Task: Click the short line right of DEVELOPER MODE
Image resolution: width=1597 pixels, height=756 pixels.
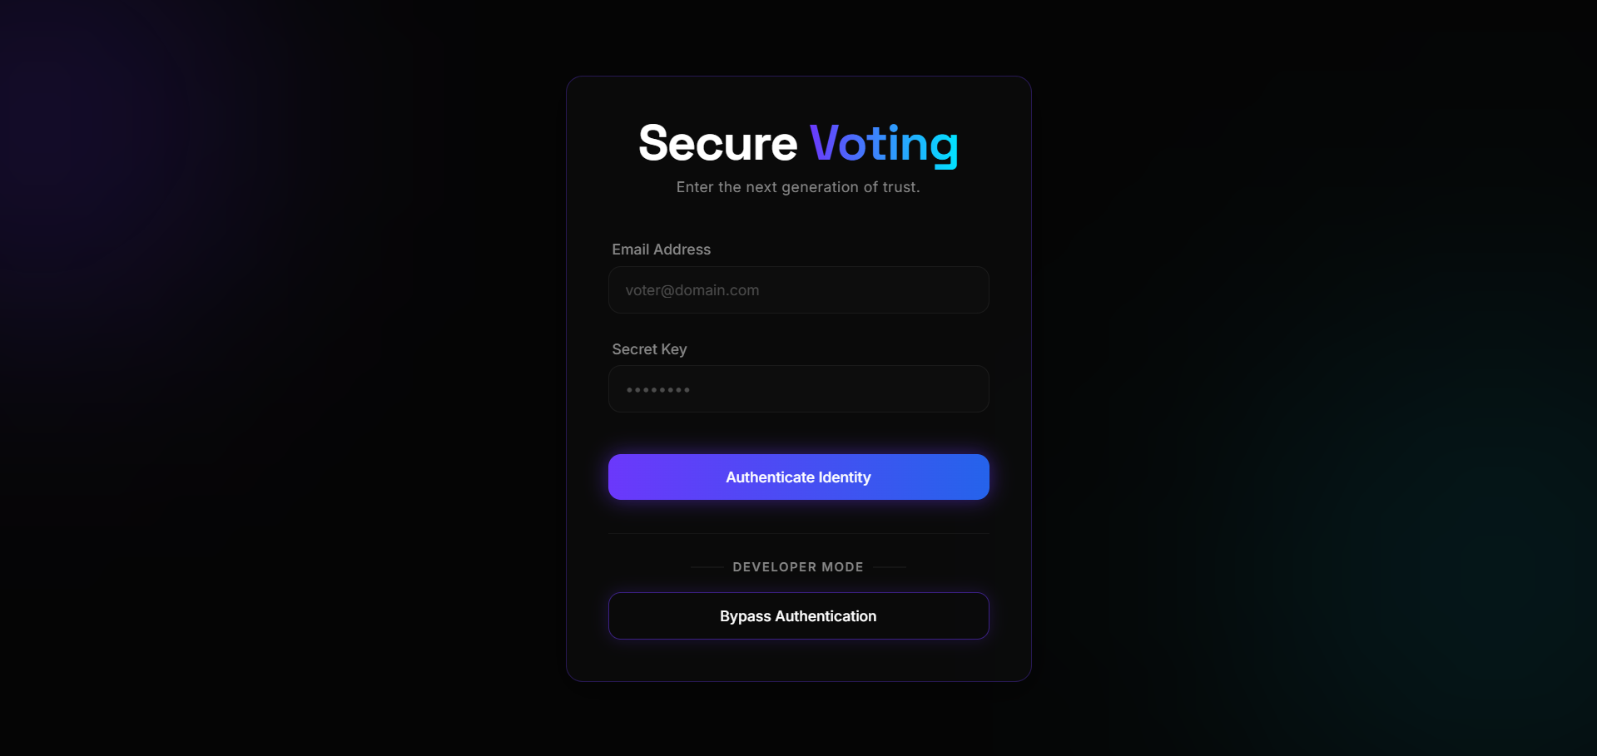Action: pos(890,567)
